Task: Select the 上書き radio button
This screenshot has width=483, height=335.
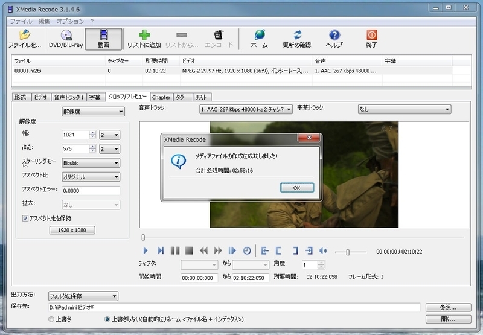Action: [51, 319]
